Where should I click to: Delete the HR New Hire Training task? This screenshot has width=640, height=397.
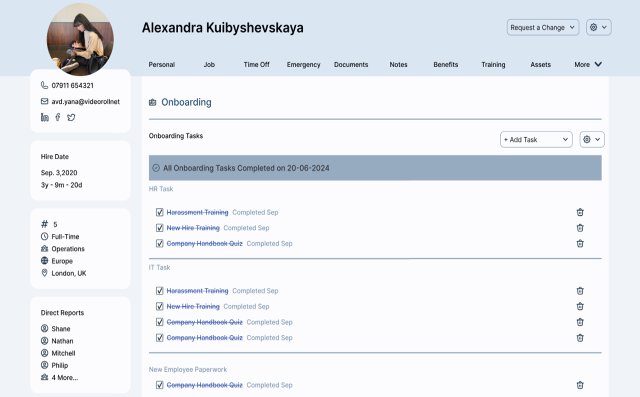[x=580, y=228]
